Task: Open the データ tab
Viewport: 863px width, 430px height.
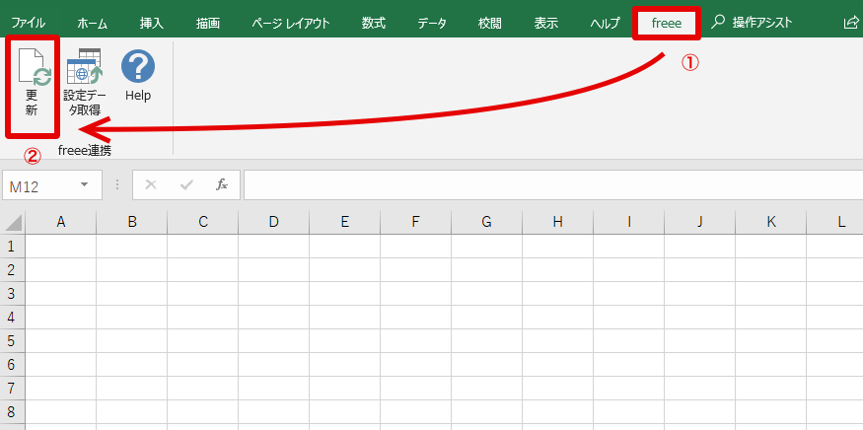Action: point(432,23)
